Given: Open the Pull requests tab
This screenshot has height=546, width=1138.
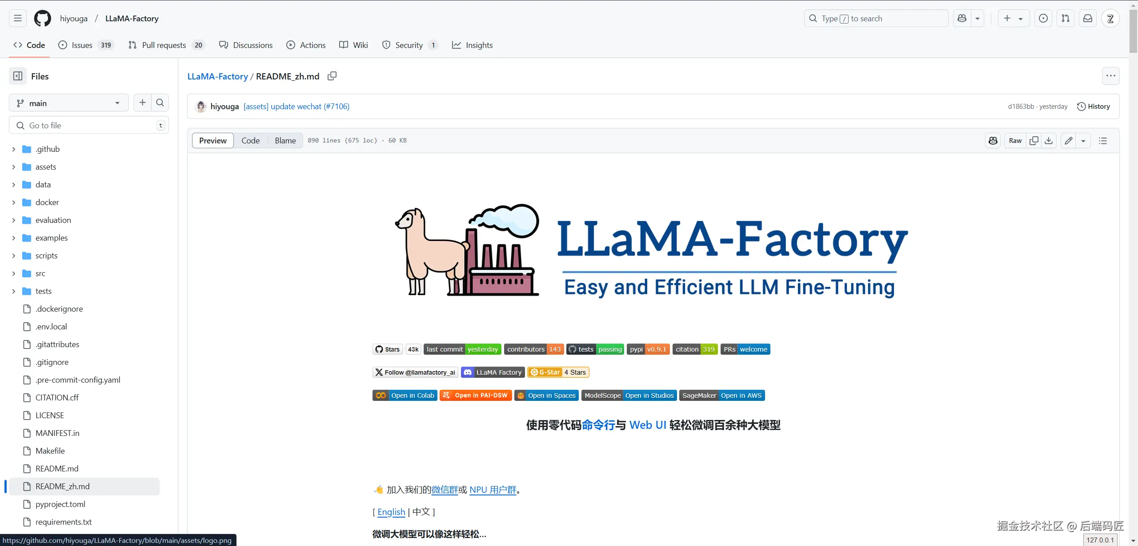Looking at the screenshot, I should click(x=164, y=45).
